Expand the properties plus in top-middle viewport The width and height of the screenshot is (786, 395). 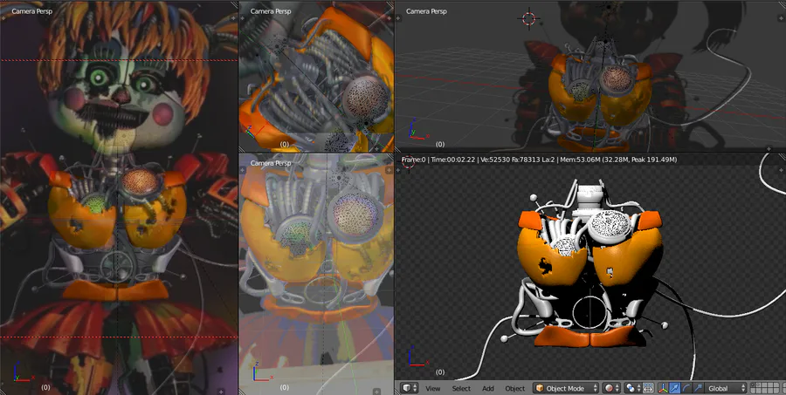pos(389,17)
